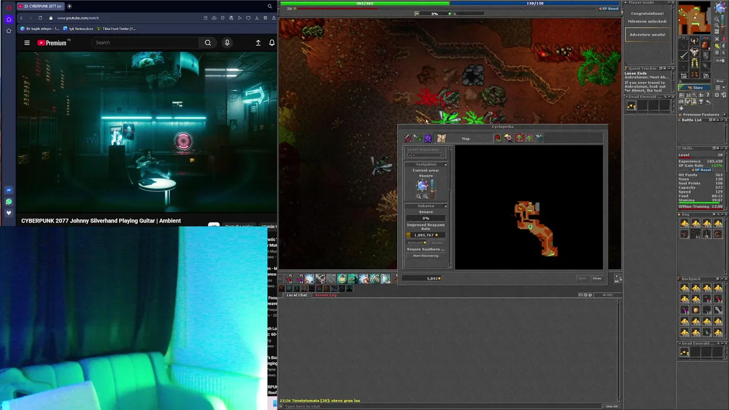
Task: Open the YouTube upload icon
Action: pos(258,43)
